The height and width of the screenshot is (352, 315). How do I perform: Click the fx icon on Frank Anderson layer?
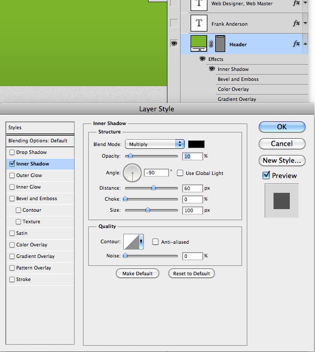coord(297,23)
